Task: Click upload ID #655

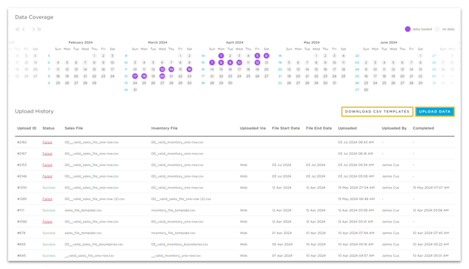Action: coord(21,244)
